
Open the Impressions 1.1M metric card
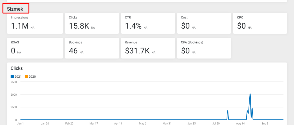tap(35, 23)
